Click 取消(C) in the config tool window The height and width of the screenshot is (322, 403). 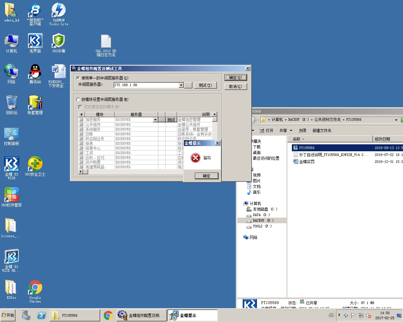click(x=236, y=86)
